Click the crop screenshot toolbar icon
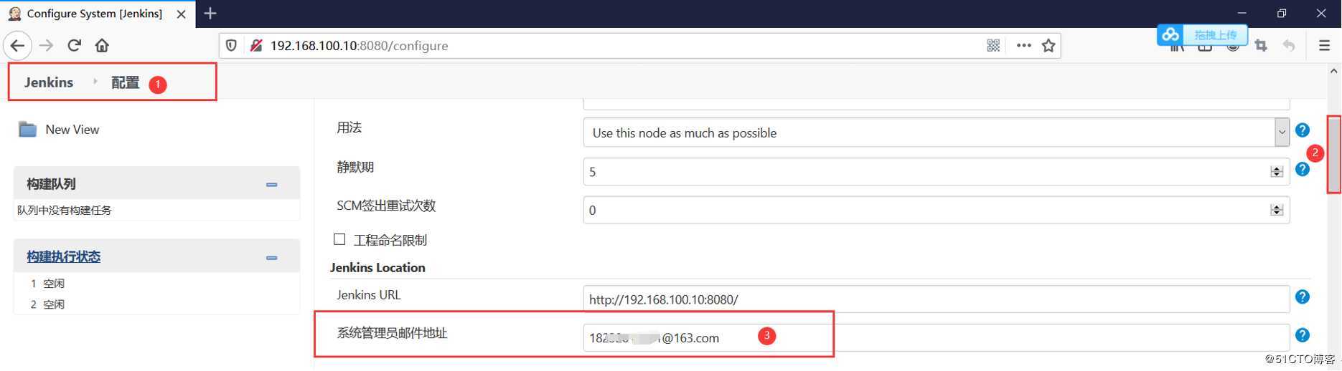Screen dimensions: 1342x371 [x=1261, y=46]
